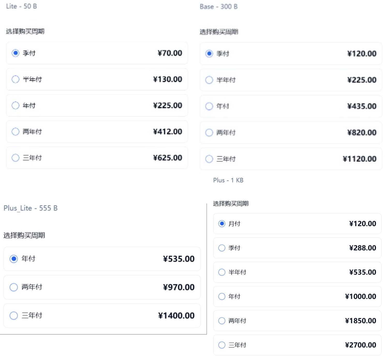Pick Plus plan 半年付 for ¥535.00

222,272
